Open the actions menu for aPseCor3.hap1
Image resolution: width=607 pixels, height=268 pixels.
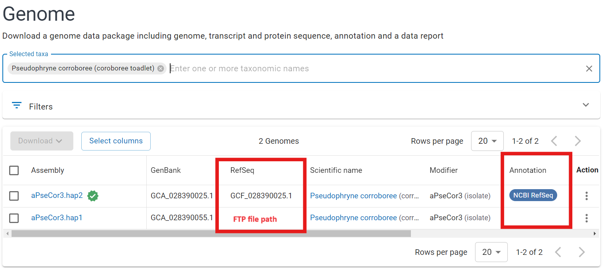[x=586, y=218]
